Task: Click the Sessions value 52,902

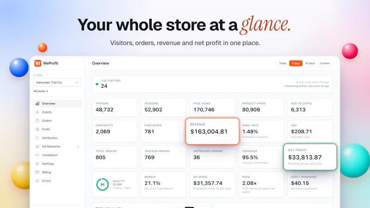Action: click(x=154, y=110)
